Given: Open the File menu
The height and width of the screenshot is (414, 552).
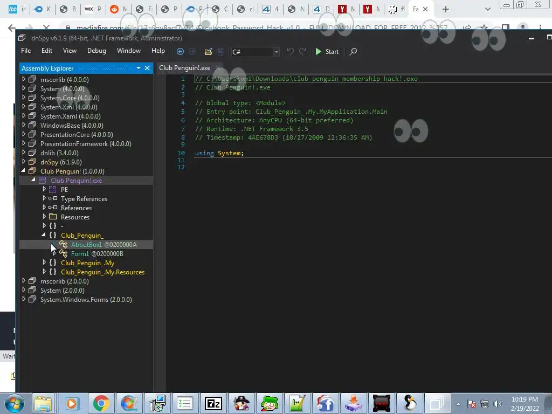Looking at the screenshot, I should (x=26, y=51).
